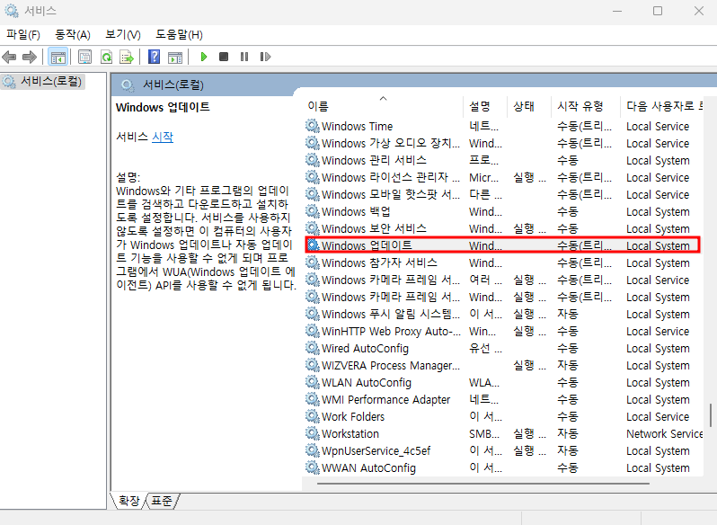Select the Windows 푸시 알림 시스템 service name
Image resolution: width=717 pixels, height=525 pixels.
pyautogui.click(x=391, y=314)
